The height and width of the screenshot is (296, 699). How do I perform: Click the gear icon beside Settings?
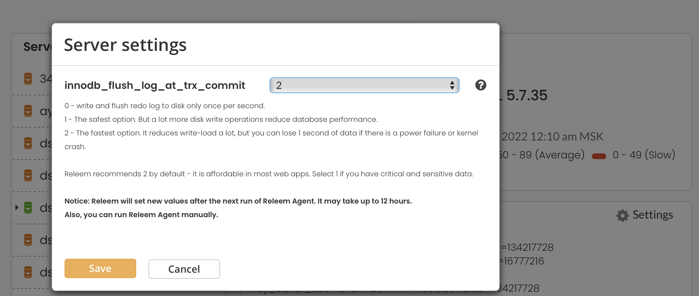coord(623,215)
